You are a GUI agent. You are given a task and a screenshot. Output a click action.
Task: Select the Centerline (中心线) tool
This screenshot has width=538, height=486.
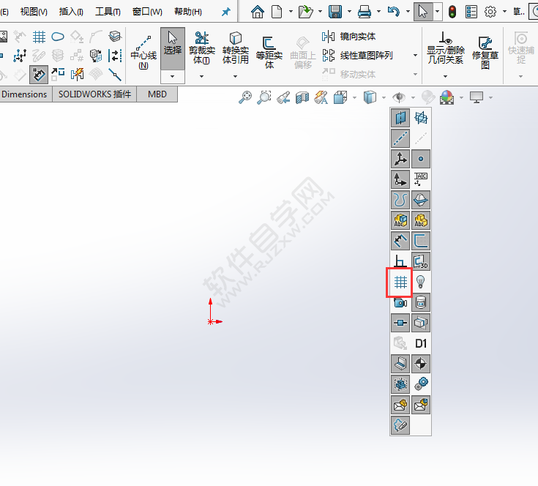(143, 52)
